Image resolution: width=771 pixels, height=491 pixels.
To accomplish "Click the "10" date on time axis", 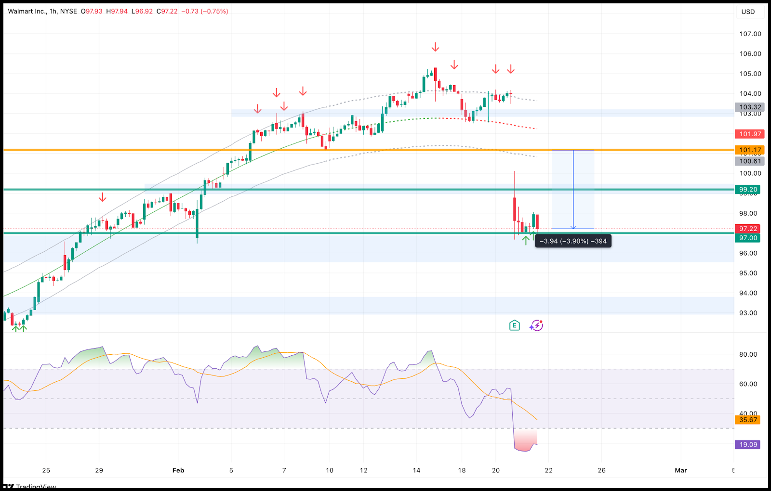I will click(330, 470).
